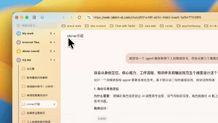Viewport: 218px width, 123px height.
Task: Click the My work group icon
Action: click(18, 33)
